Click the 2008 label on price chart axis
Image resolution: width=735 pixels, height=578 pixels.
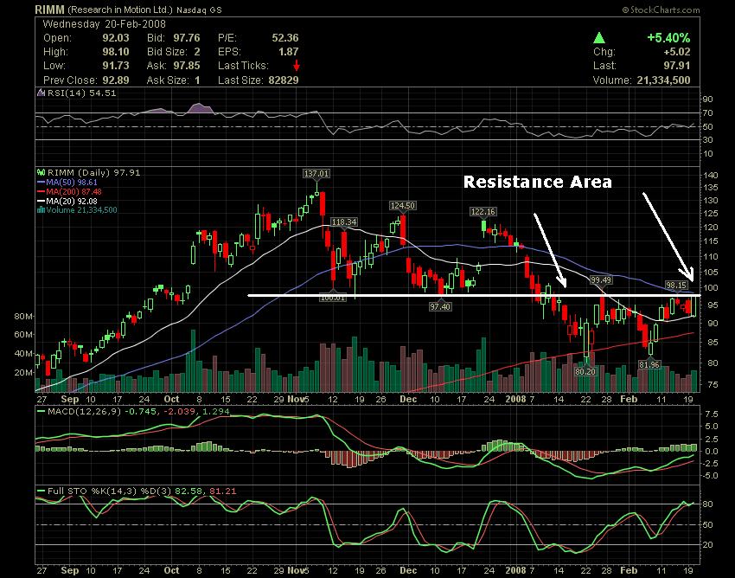515,399
